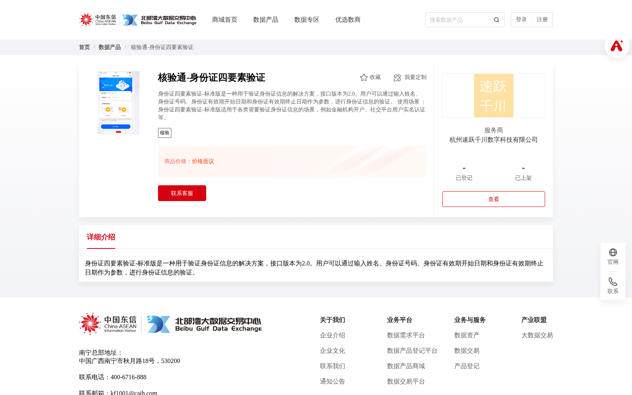Click the 登录 link

521,20
